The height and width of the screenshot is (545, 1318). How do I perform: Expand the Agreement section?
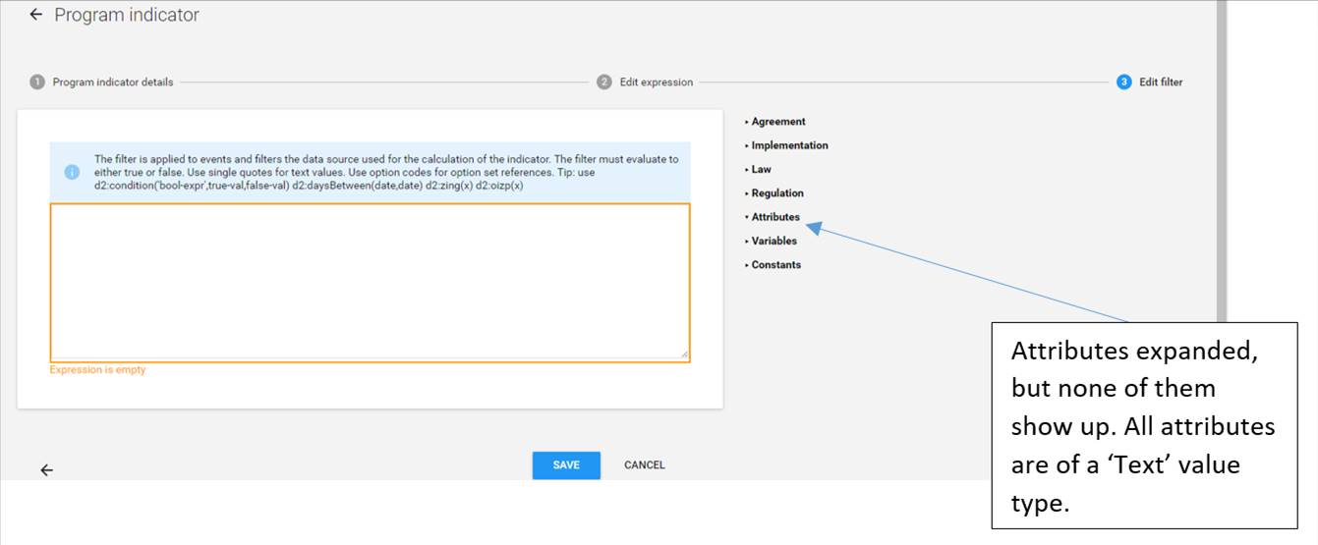777,122
